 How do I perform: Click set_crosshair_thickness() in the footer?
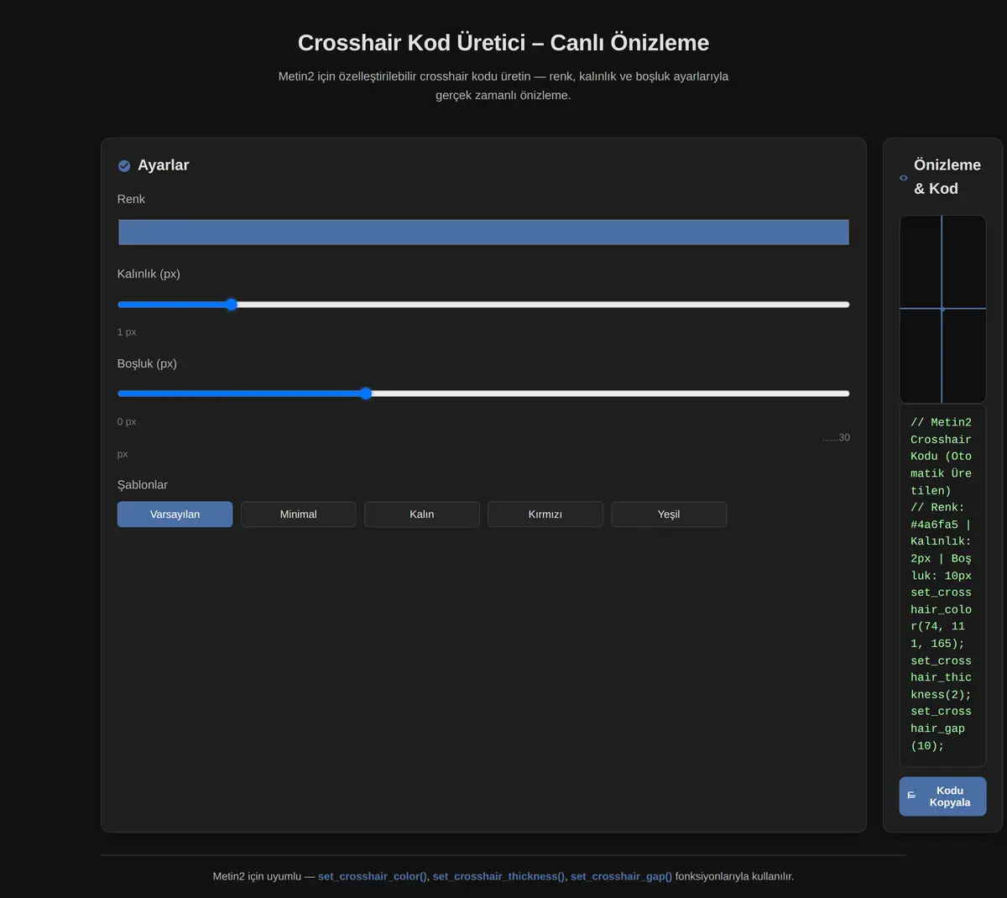499,876
